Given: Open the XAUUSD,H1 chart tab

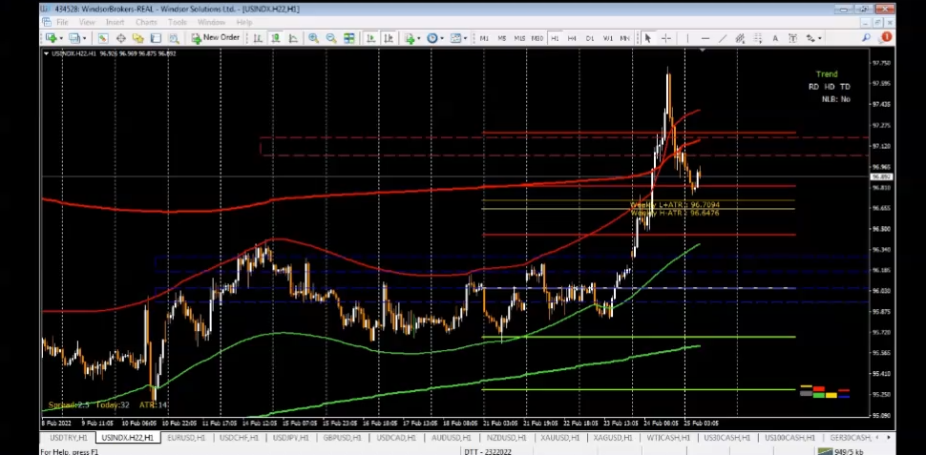Looking at the screenshot, I should (554, 437).
